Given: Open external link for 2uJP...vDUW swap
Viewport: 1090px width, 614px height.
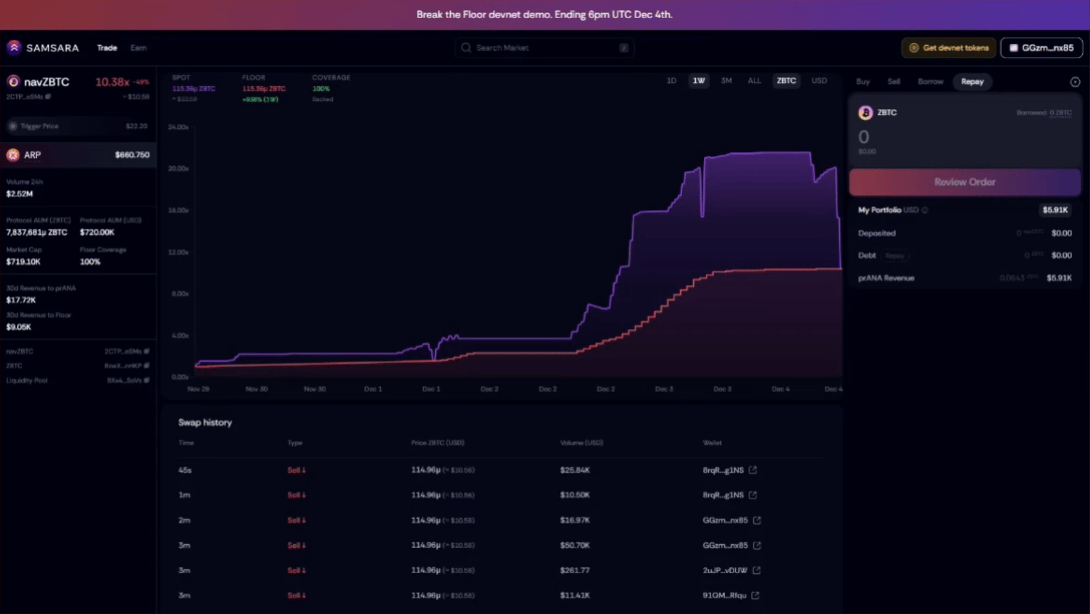Looking at the screenshot, I should pyautogui.click(x=756, y=570).
